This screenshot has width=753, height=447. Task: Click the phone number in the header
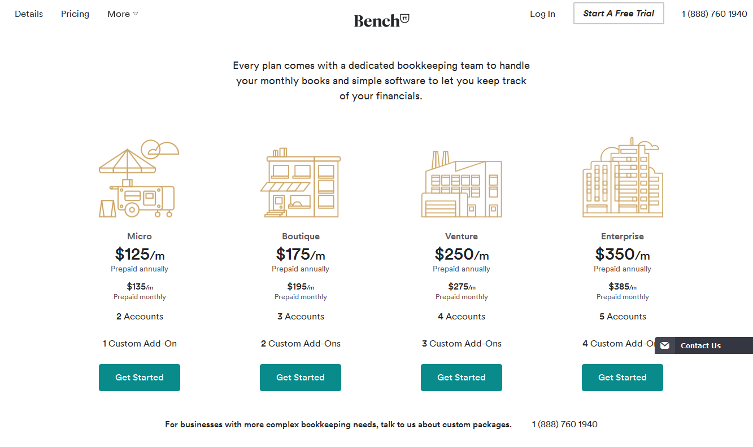[x=714, y=14]
